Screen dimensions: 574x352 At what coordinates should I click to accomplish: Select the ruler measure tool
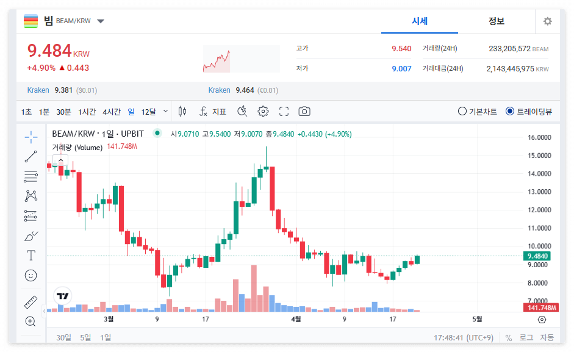tap(31, 302)
